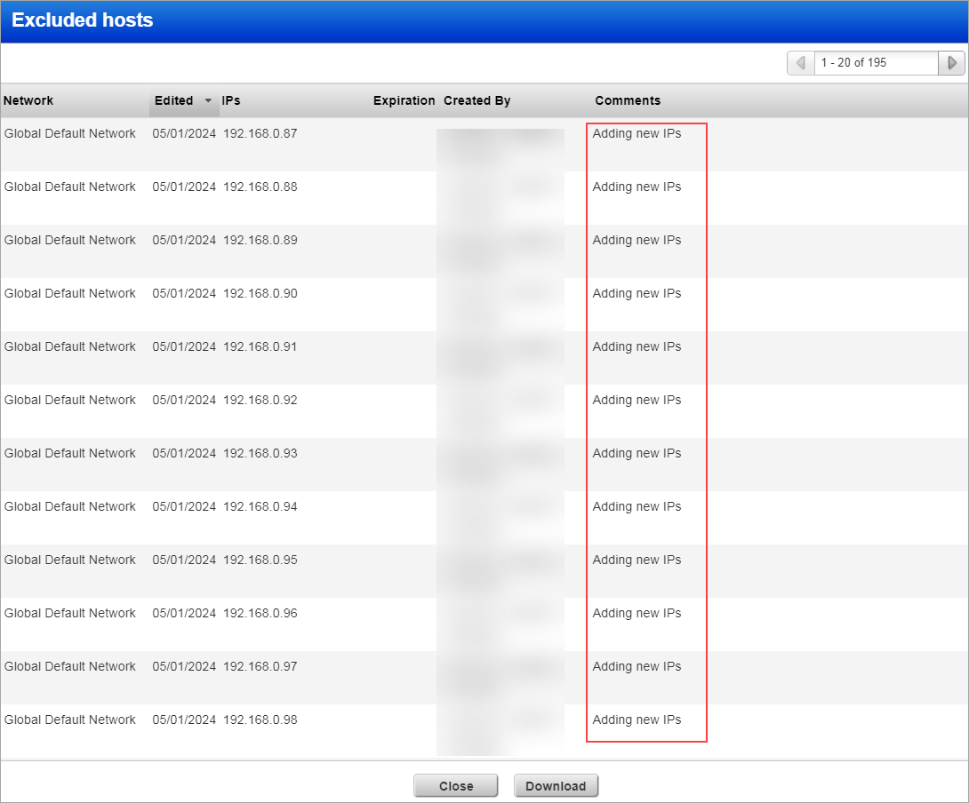Click the sort direction triangle beside Edited
This screenshot has height=803, width=969.
pyautogui.click(x=208, y=100)
